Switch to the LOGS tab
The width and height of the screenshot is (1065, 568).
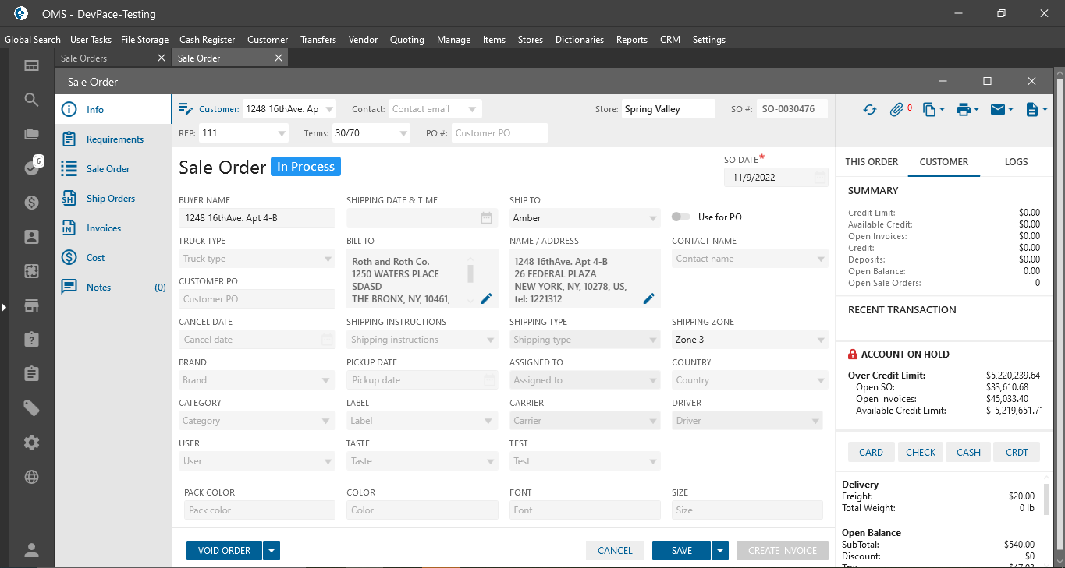pyautogui.click(x=1016, y=162)
